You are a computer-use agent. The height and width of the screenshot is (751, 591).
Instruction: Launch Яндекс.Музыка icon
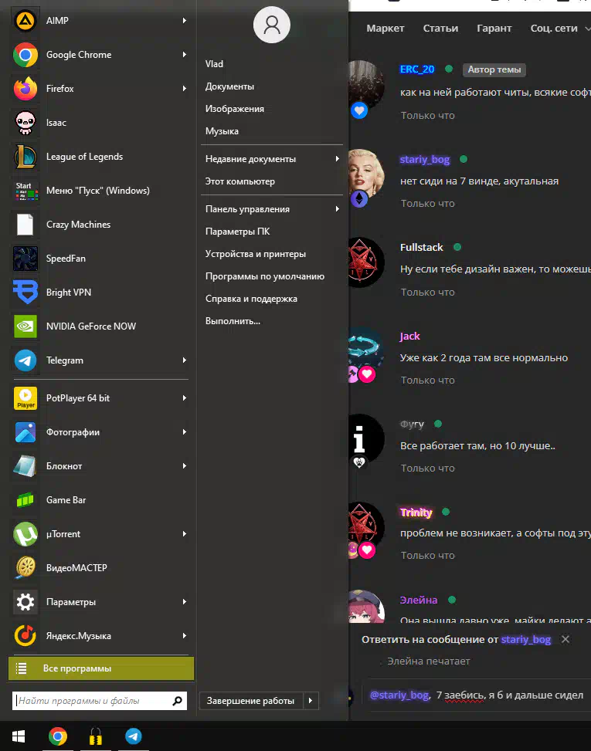(x=25, y=636)
